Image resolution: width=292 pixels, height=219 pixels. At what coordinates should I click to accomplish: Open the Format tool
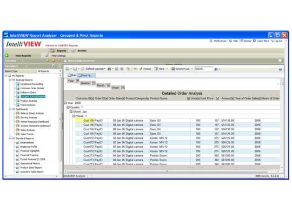tap(145, 69)
